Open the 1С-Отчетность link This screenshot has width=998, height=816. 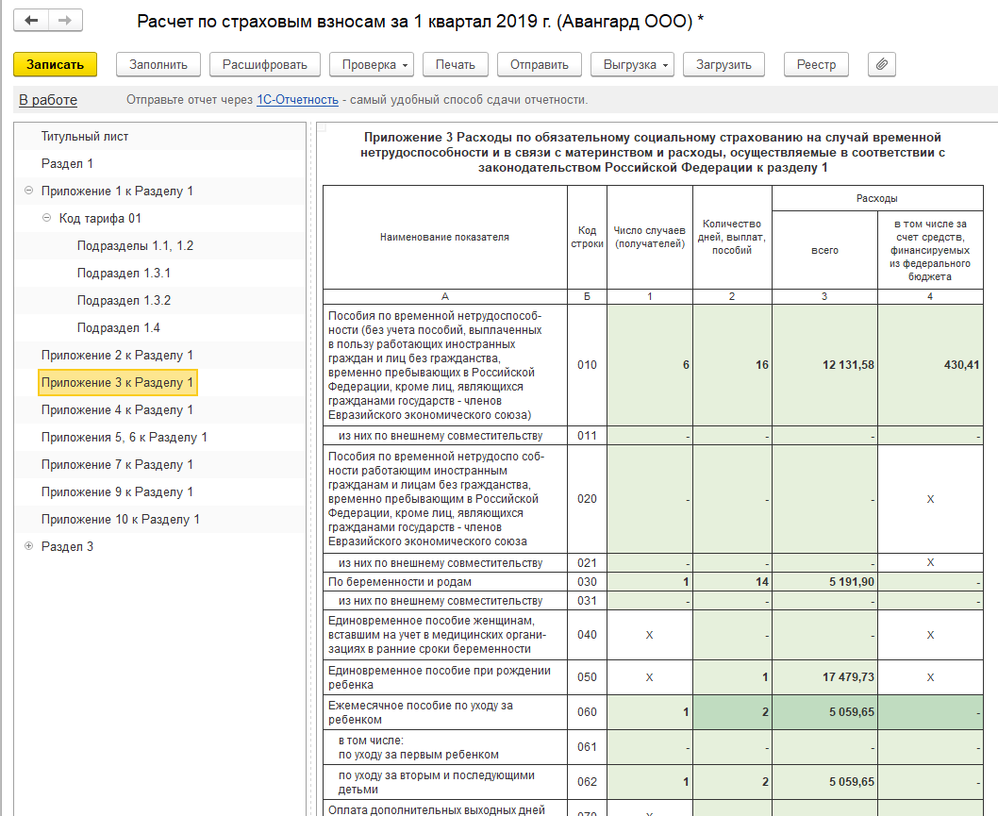point(297,100)
